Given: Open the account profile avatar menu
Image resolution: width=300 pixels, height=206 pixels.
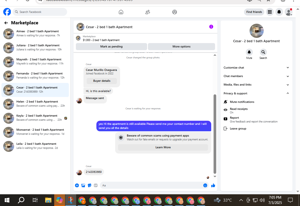Looking at the screenshot, I should coord(289,12).
